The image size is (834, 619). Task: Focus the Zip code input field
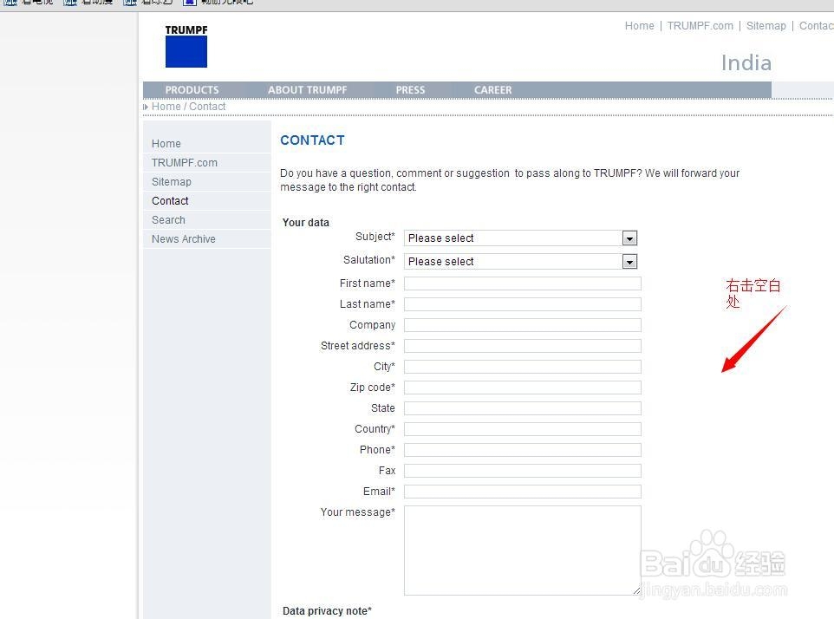point(522,388)
